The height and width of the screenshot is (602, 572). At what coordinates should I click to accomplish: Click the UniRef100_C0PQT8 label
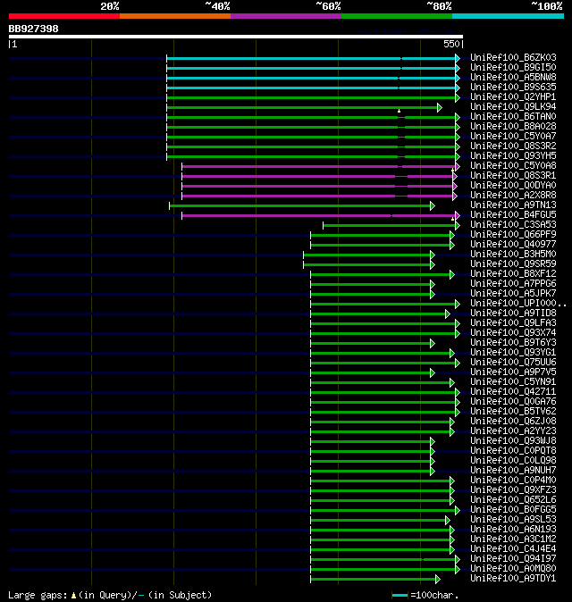click(513, 451)
